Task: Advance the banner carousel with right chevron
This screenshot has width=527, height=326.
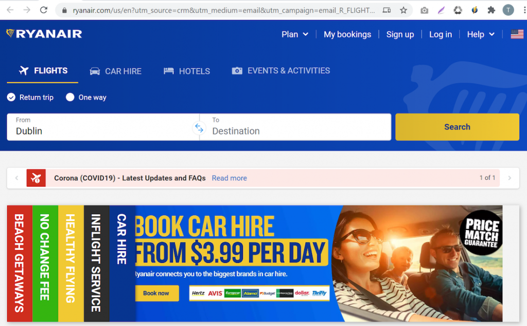Action: [509, 178]
